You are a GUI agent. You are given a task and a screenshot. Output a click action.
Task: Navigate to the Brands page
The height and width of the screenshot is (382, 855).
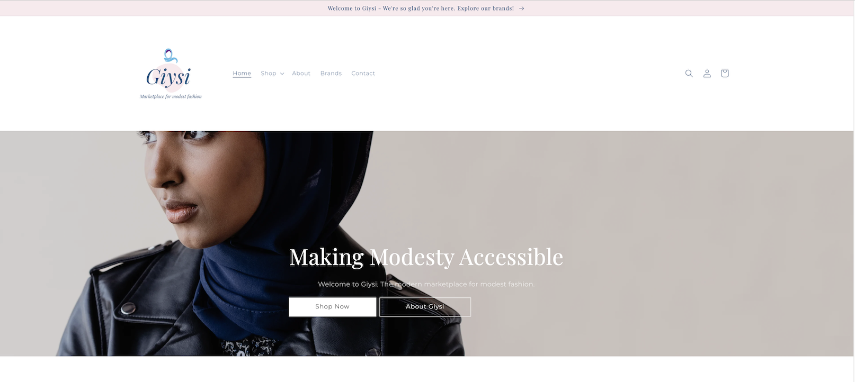pyautogui.click(x=331, y=74)
